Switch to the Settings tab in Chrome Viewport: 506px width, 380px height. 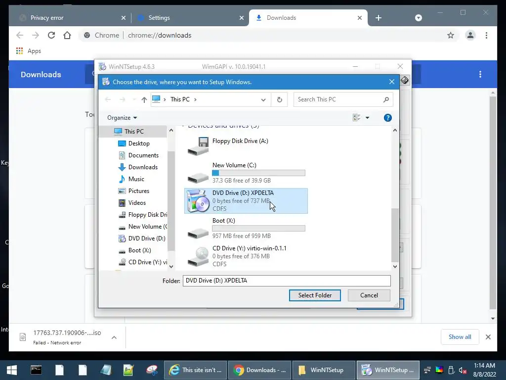click(x=190, y=18)
